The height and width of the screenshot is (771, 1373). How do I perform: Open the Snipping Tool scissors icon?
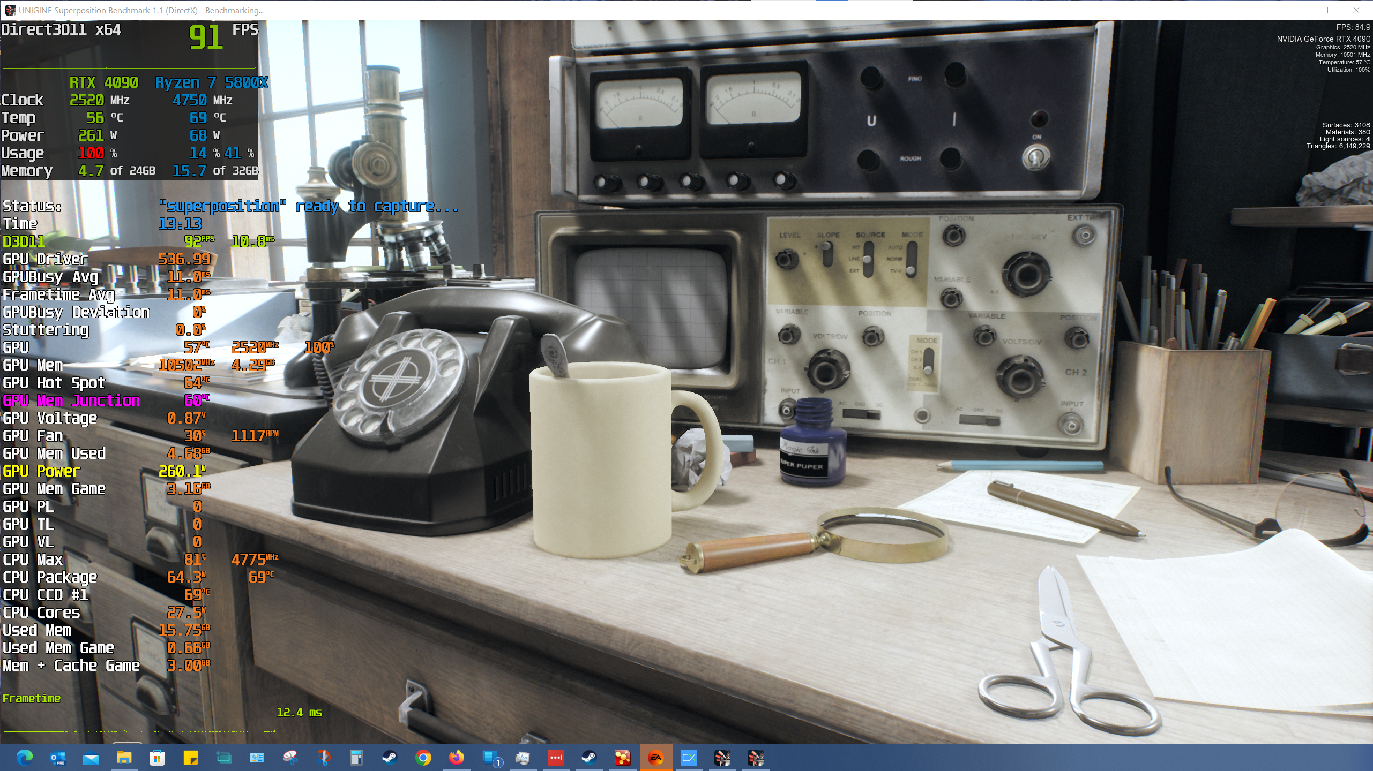(290, 758)
